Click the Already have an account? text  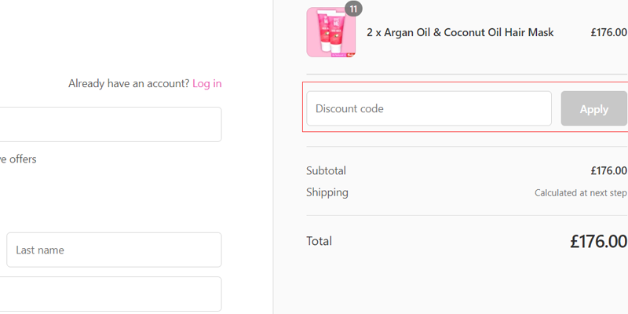(x=129, y=83)
